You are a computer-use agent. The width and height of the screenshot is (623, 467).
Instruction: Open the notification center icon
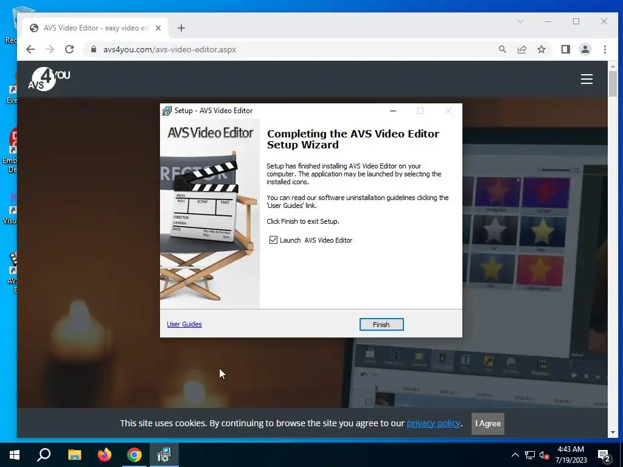coord(604,456)
